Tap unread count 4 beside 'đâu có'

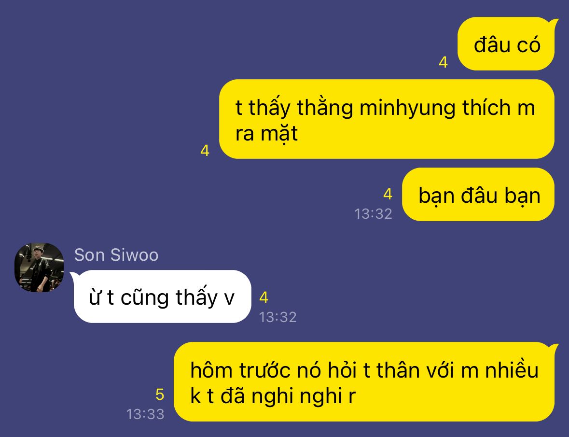[443, 62]
